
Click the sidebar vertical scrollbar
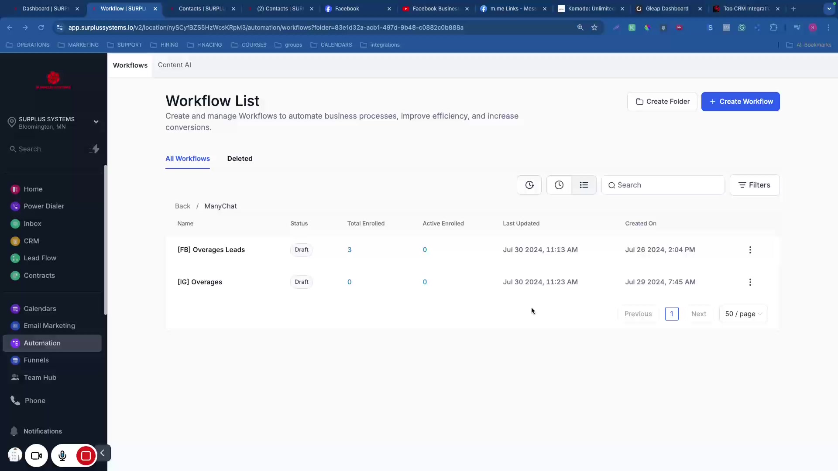(x=105, y=240)
